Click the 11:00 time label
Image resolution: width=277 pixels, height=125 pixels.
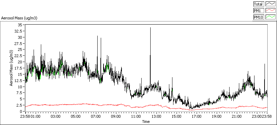tap(136, 116)
